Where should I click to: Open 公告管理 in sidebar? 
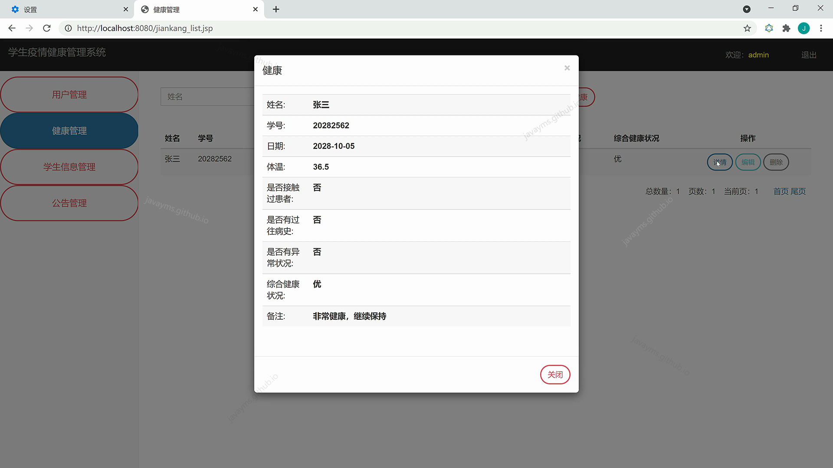point(69,203)
